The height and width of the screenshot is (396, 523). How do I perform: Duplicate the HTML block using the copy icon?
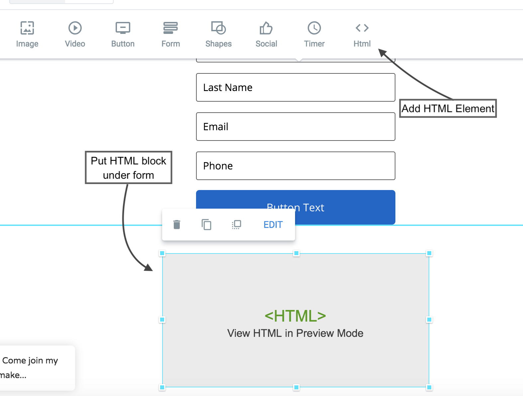pyautogui.click(x=206, y=225)
